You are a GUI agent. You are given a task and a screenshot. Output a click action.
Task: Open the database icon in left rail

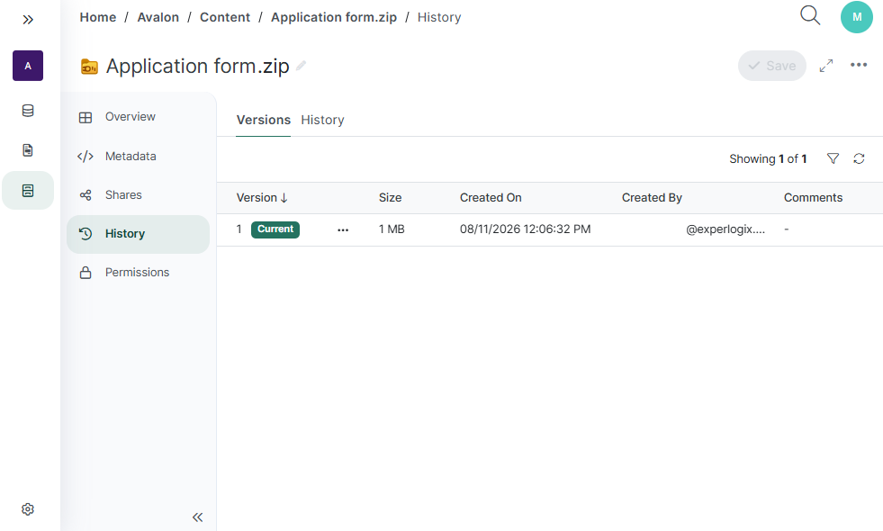[28, 111]
